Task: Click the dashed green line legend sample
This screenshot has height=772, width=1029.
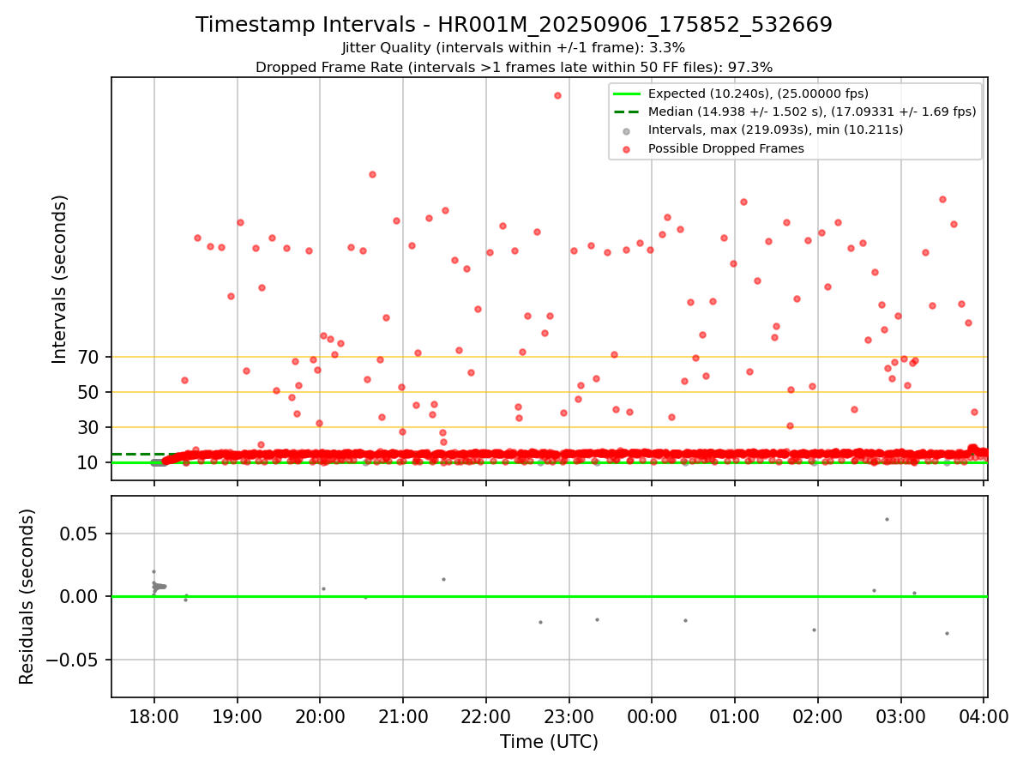Action: coord(627,112)
